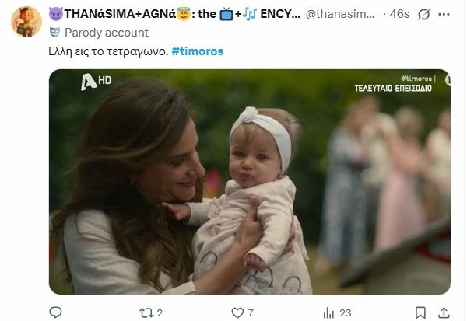Open the #timoros hashtag link
467x321 pixels.
tap(198, 51)
